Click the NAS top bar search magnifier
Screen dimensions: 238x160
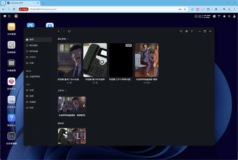click(x=229, y=16)
